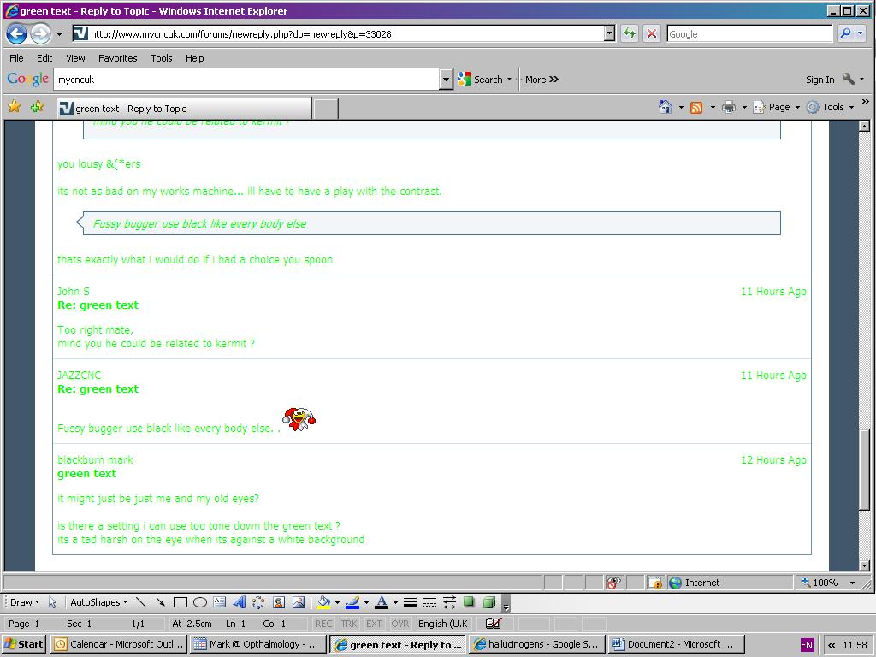Open the Favorites Center star icon
The width and height of the screenshot is (876, 657).
pos(15,107)
